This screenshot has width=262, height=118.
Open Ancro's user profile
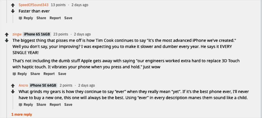pos(23,85)
